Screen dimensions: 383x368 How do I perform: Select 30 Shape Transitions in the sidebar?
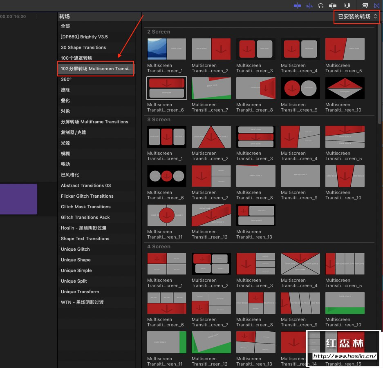[x=83, y=47]
